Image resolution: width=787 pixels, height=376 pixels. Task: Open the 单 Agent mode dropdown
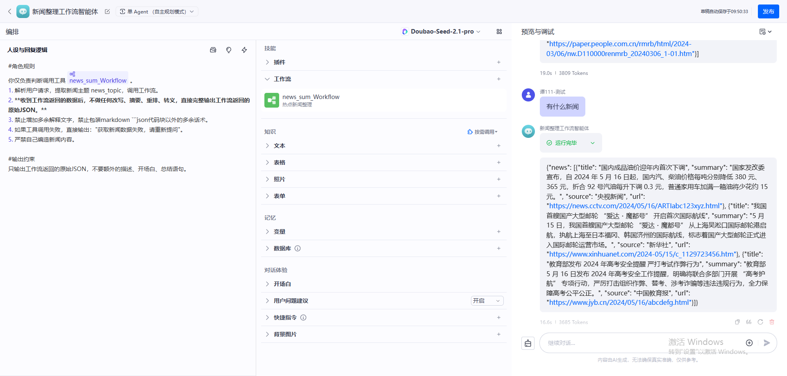[157, 11]
